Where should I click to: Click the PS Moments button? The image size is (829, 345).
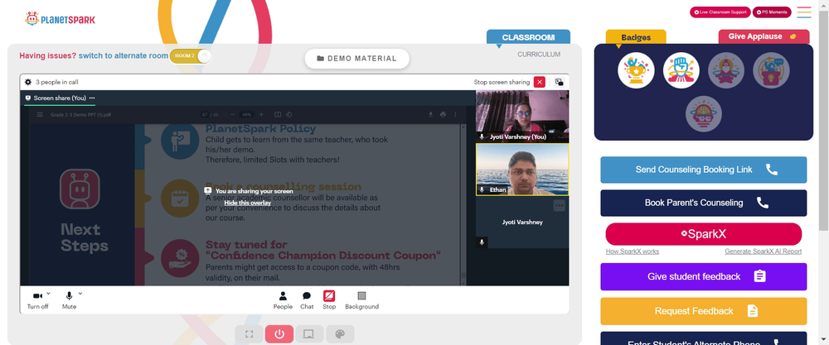[x=772, y=12]
